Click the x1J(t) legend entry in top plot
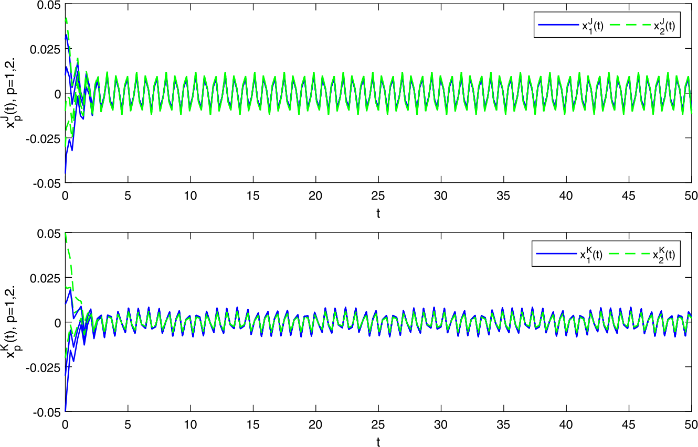 pos(570,26)
